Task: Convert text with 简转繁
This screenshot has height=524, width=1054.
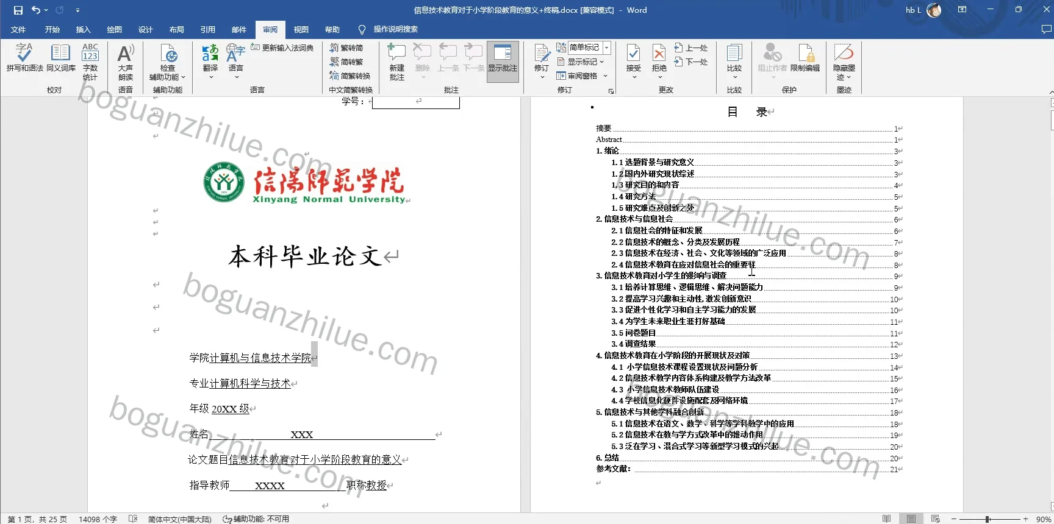Action: tap(346, 62)
